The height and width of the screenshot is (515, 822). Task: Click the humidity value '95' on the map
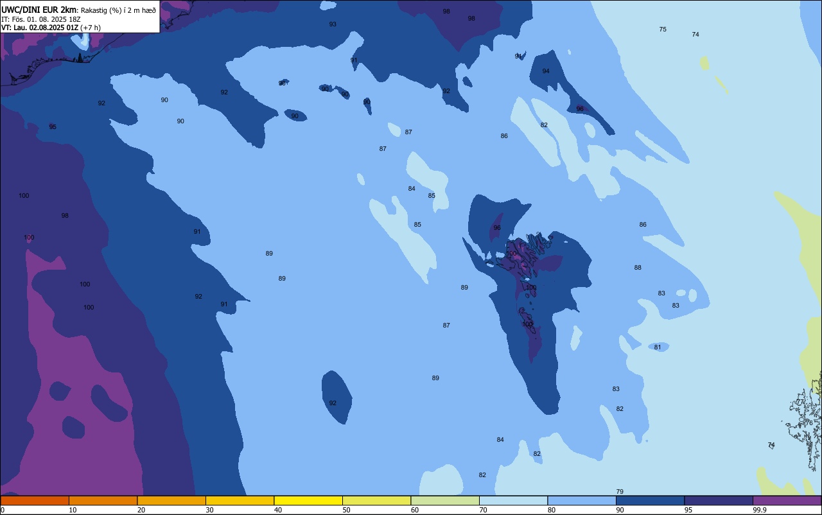53,127
